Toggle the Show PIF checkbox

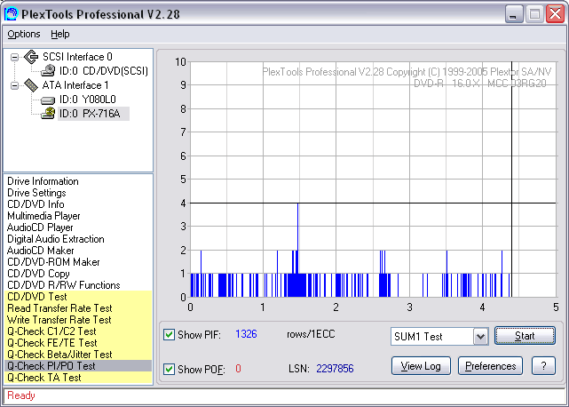pyautogui.click(x=169, y=334)
